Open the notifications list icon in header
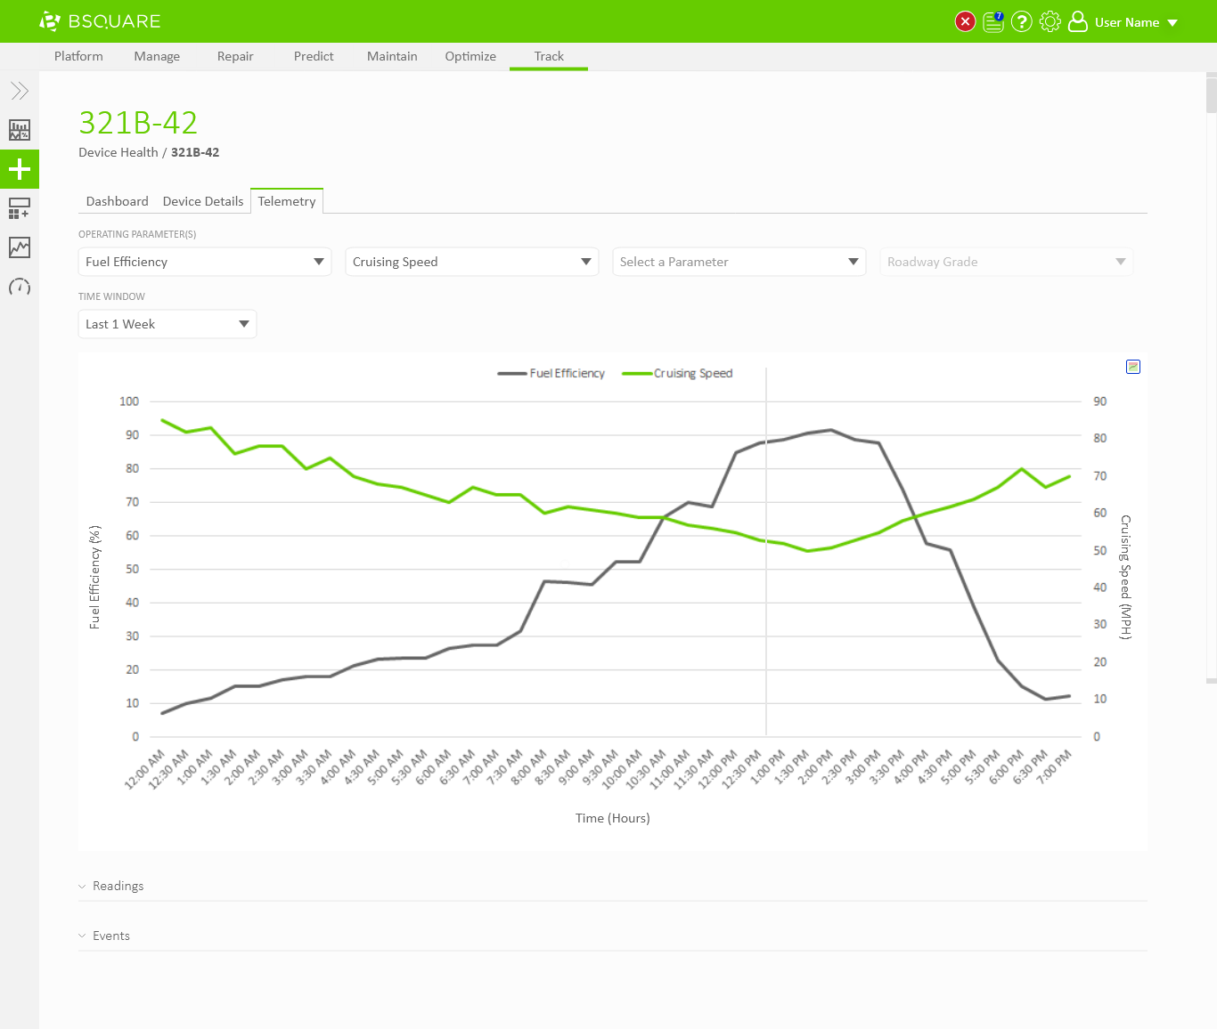The image size is (1217, 1029). (x=993, y=21)
